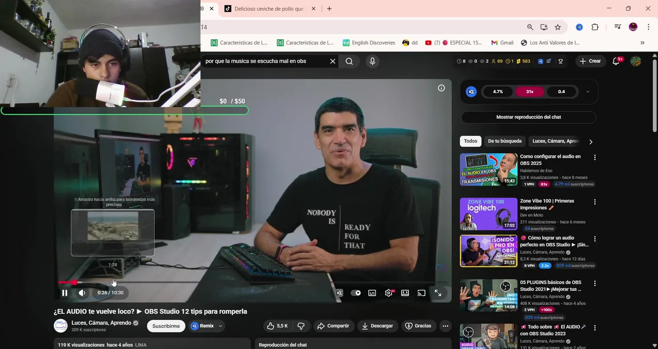The height and width of the screenshot is (349, 658).
Task: Click the 31x pink score pill
Action: [x=530, y=92]
